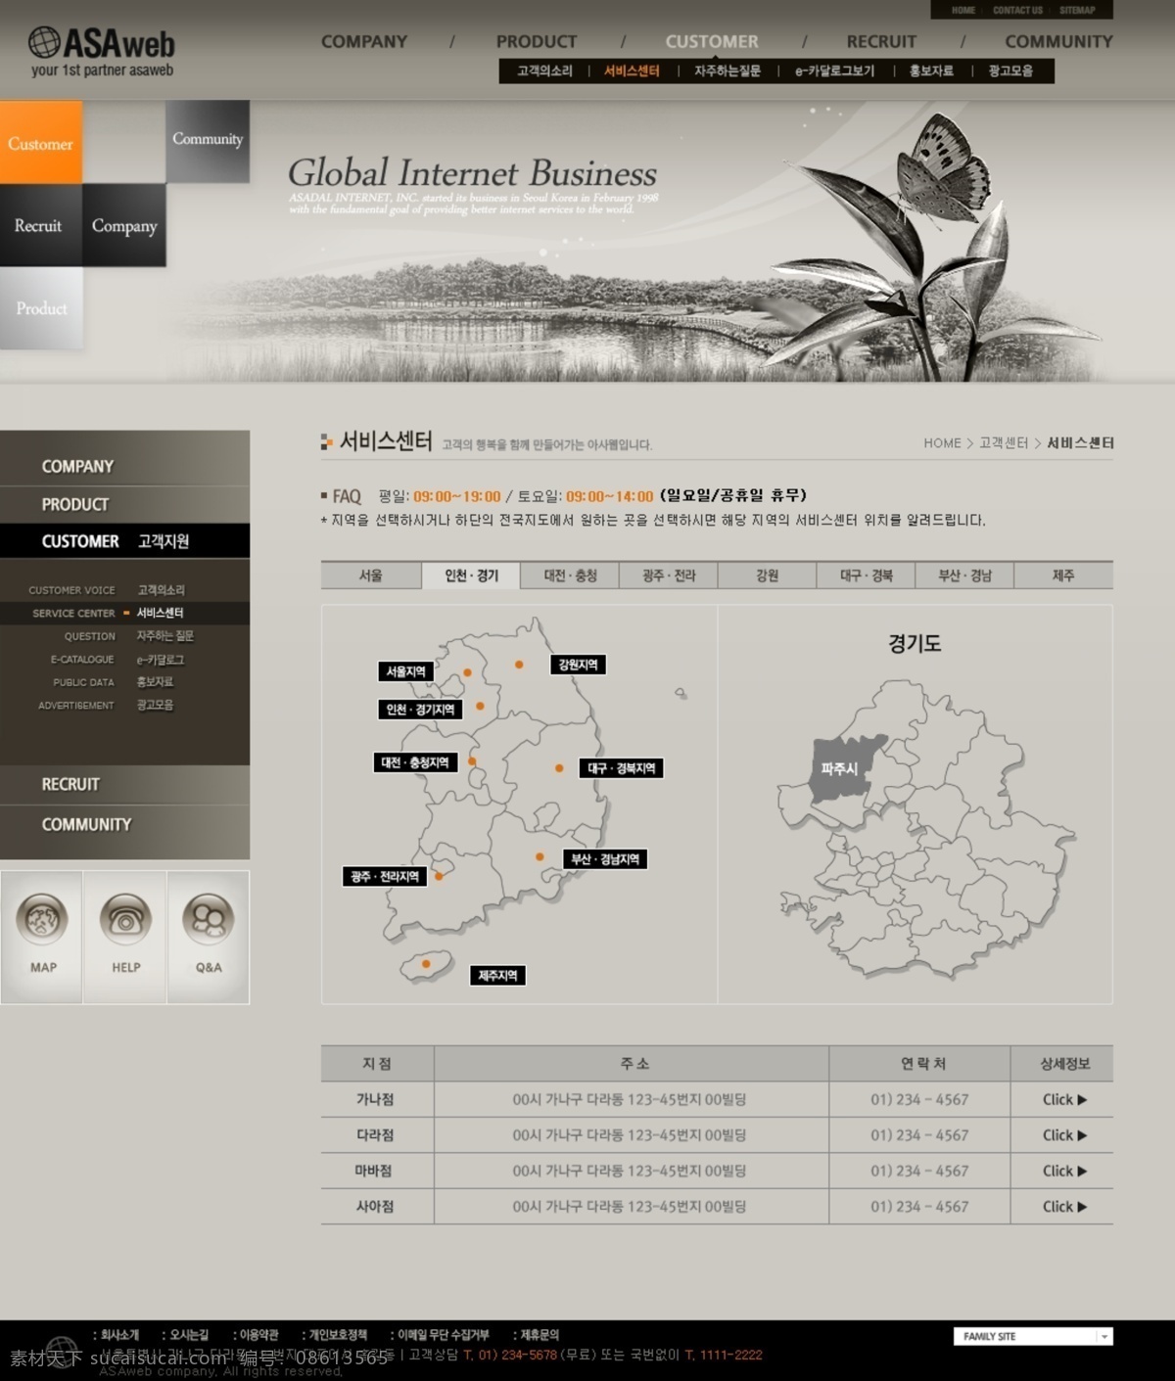1175x1381 pixels.
Task: Click the 서울지역 map label
Action: tap(405, 671)
